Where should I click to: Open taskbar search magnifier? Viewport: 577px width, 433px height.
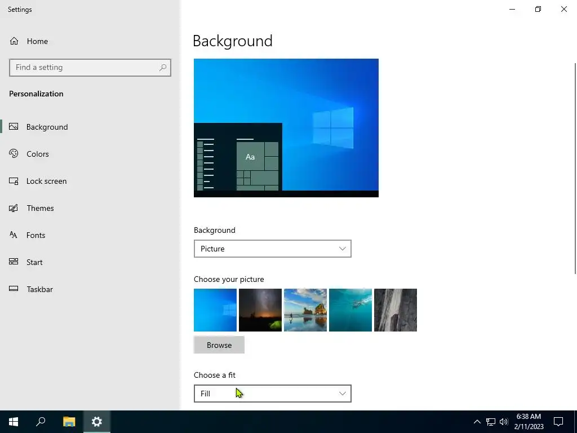click(x=41, y=422)
